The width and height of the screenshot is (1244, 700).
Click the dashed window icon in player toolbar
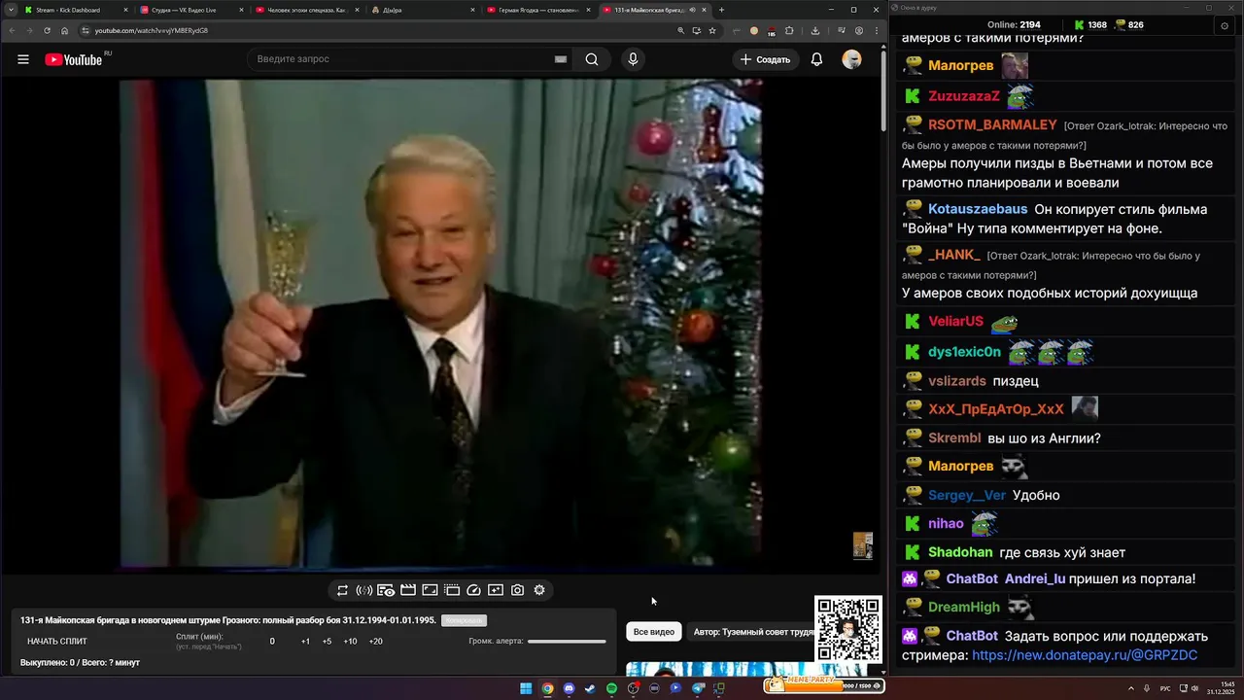tap(452, 590)
